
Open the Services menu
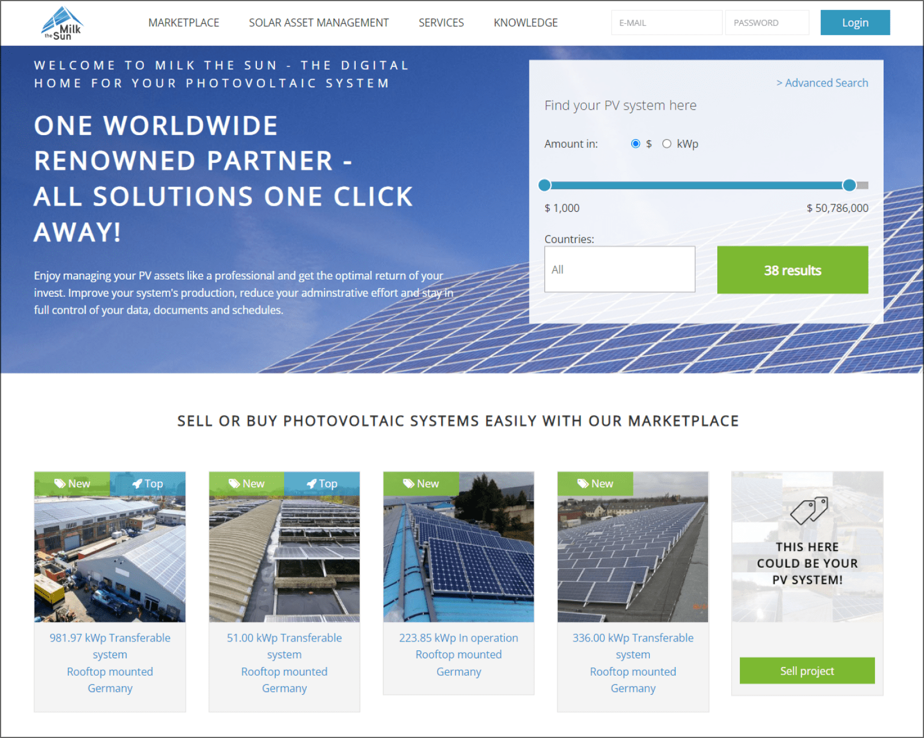pos(441,23)
